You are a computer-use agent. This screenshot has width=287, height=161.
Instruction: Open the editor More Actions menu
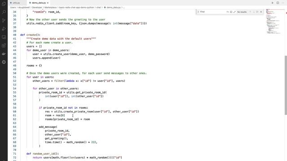(x=283, y=3)
